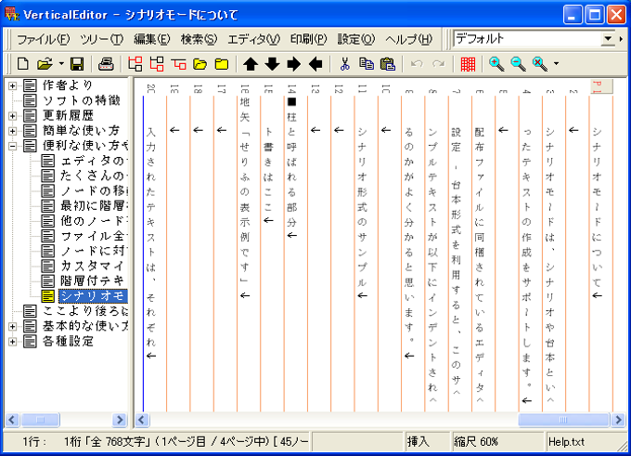This screenshot has height=456, width=631.
Task: Paste with the clipboard icon
Action: [x=388, y=64]
